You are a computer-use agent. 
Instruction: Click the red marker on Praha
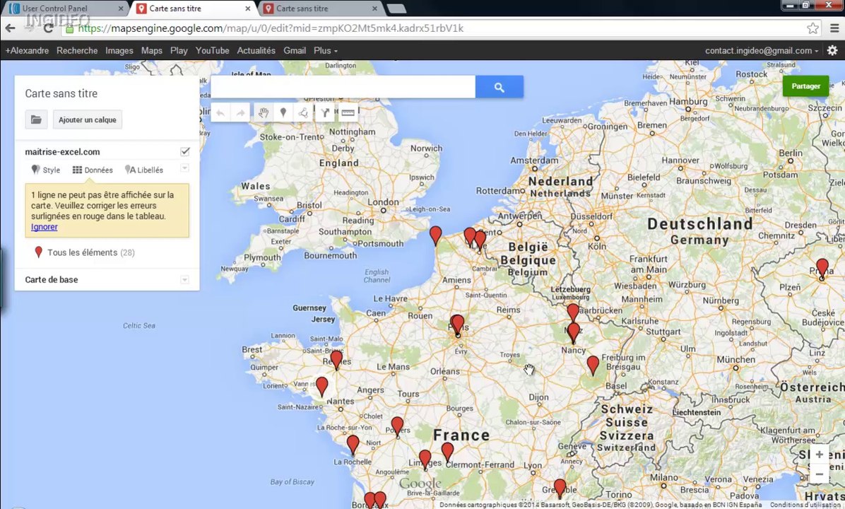pyautogui.click(x=822, y=269)
